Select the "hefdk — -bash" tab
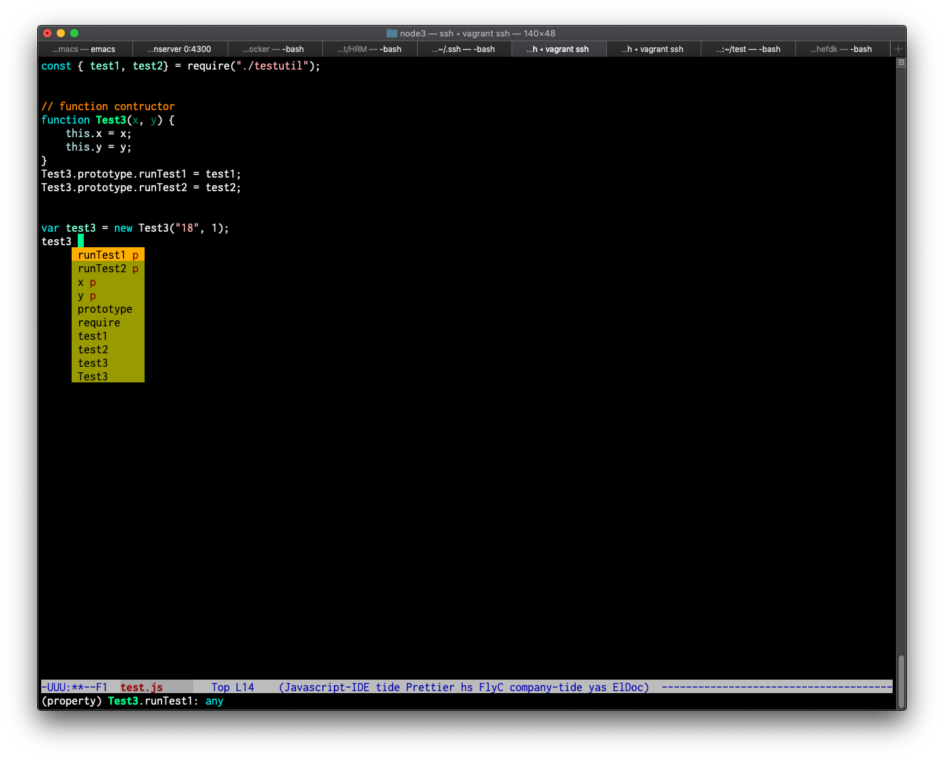 click(843, 49)
